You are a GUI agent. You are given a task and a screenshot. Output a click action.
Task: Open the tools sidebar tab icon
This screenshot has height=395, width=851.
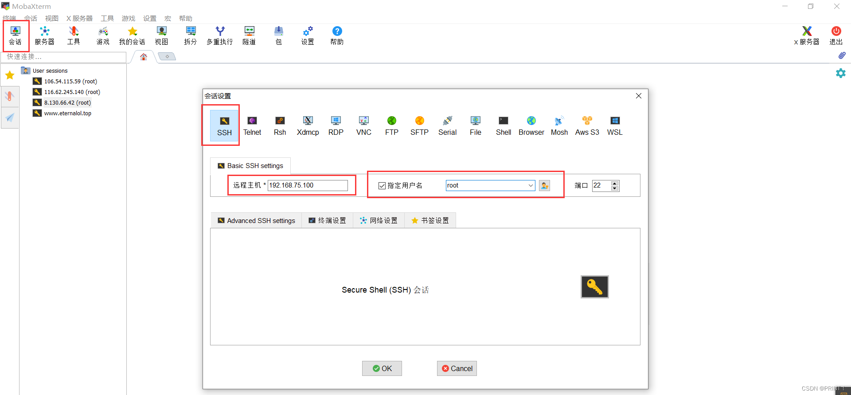(x=10, y=96)
